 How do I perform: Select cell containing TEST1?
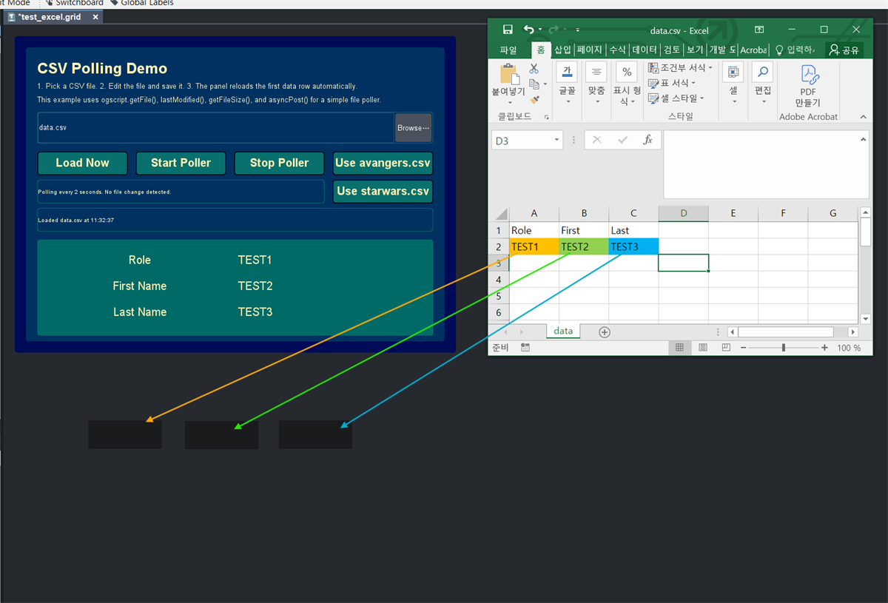point(534,246)
